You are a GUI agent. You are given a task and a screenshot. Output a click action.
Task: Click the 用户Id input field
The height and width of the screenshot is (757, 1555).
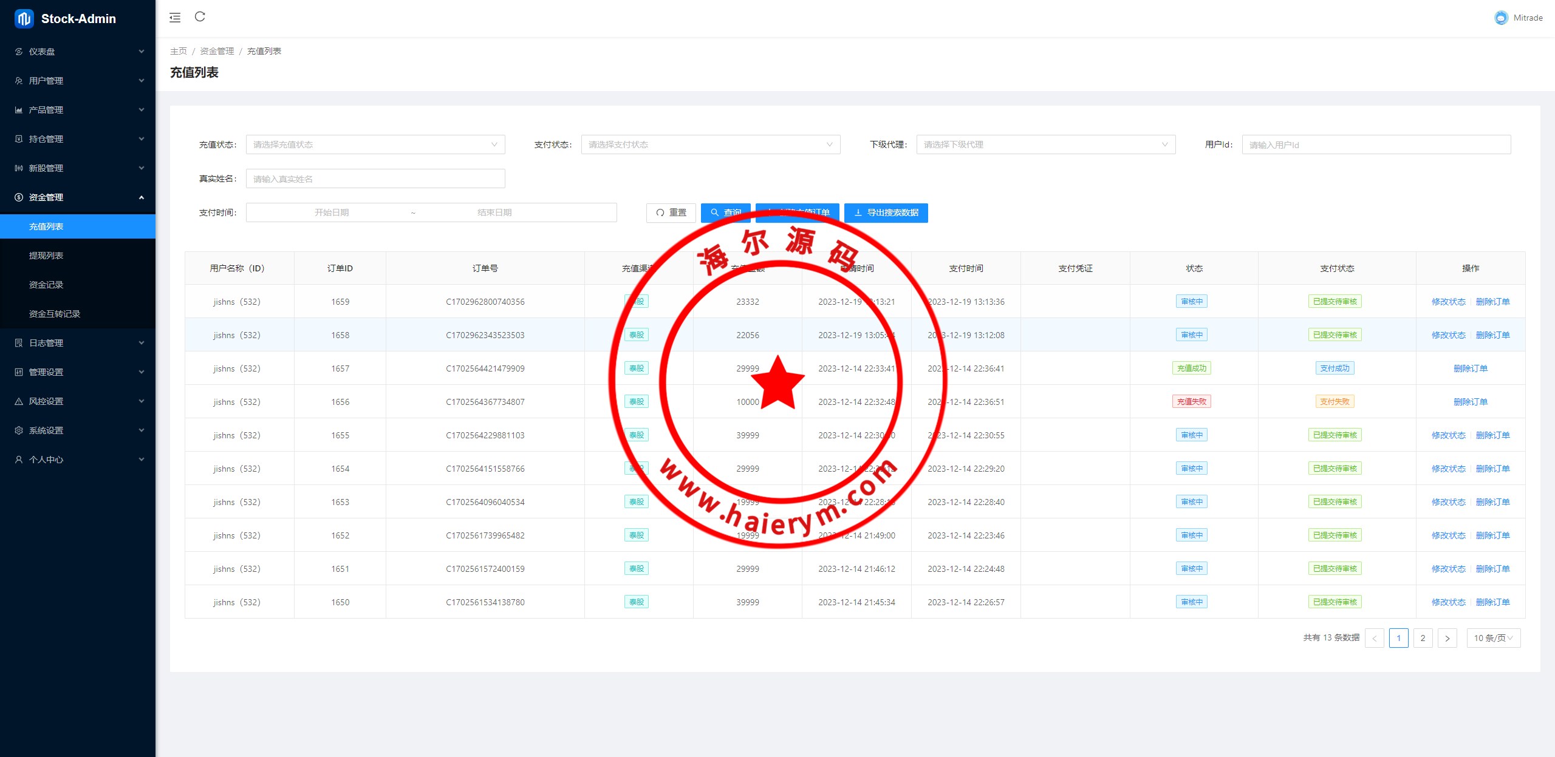[x=1376, y=144]
